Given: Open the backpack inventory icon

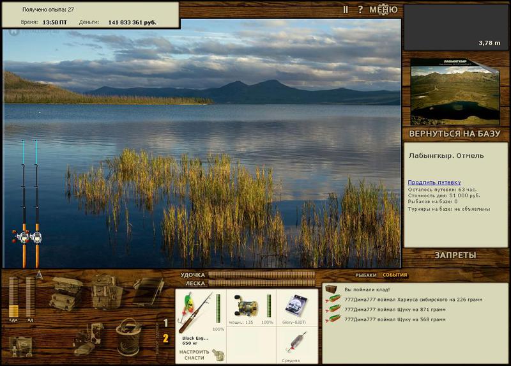Looking at the screenshot, I should 106,292.
